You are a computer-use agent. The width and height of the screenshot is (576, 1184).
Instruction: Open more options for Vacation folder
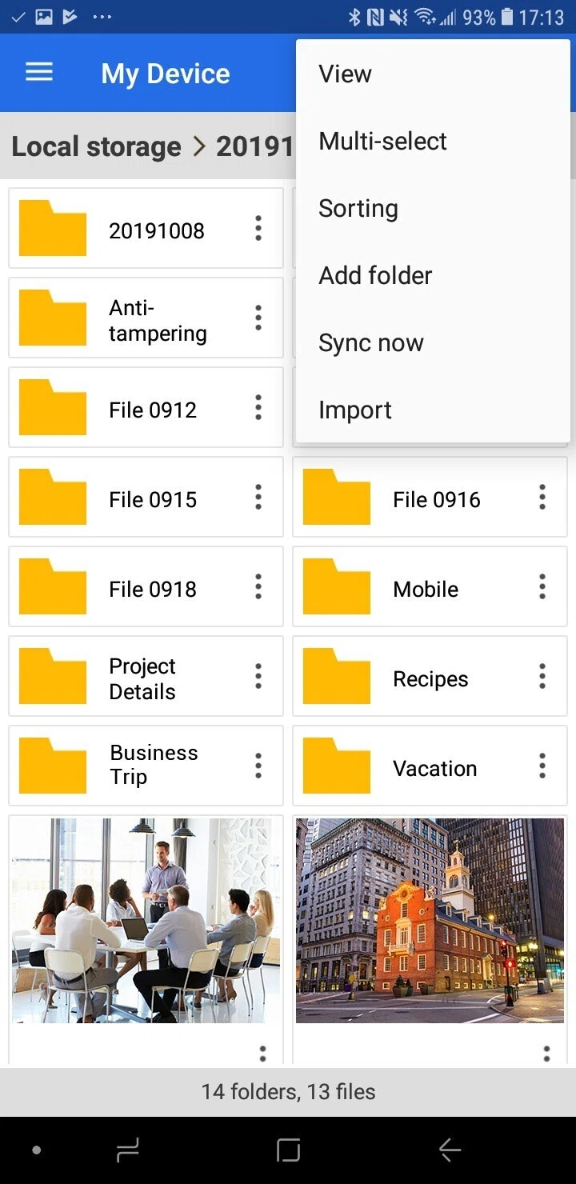(542, 766)
